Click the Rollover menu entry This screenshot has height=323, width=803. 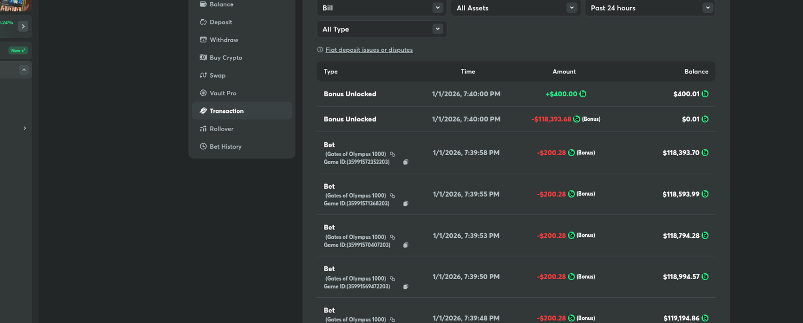[221, 129]
